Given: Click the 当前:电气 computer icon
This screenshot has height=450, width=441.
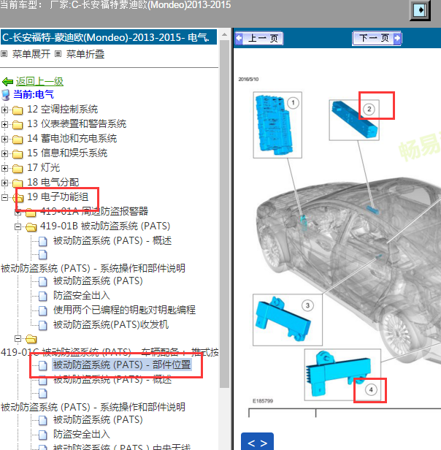Looking at the screenshot, I should [5, 95].
